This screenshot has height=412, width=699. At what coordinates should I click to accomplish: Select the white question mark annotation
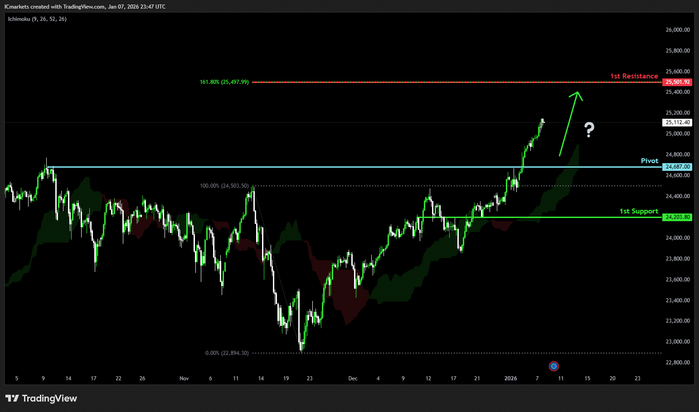589,130
